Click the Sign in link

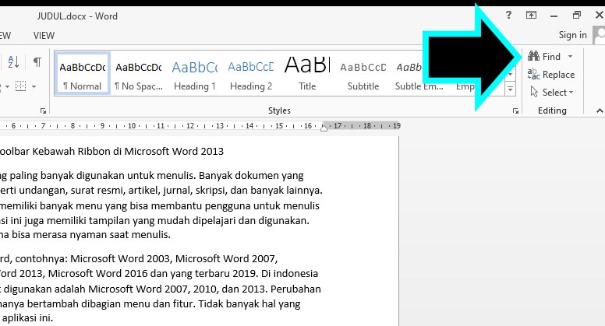(x=572, y=35)
